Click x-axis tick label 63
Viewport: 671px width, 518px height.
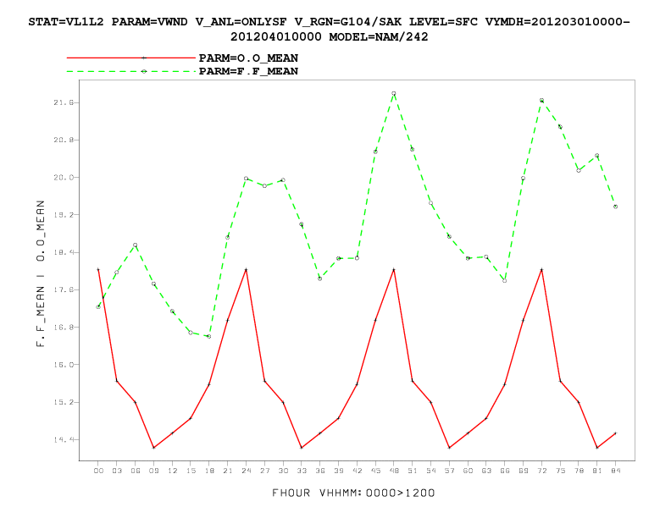tap(486, 471)
